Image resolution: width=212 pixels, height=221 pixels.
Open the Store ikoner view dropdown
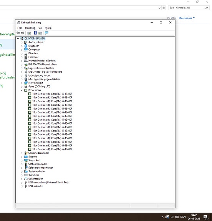(x=187, y=18)
